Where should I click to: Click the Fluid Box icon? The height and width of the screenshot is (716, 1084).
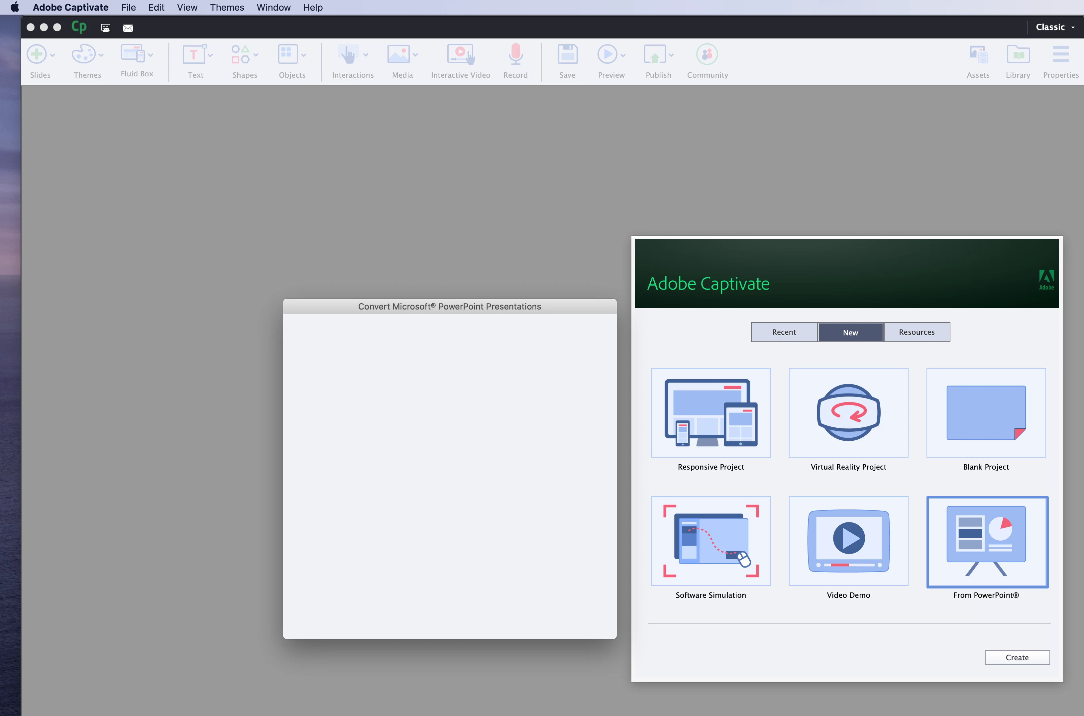tap(133, 54)
